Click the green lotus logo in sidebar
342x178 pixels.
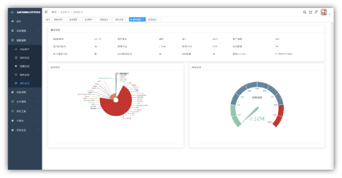point(12,12)
